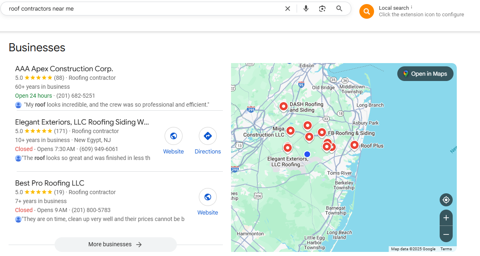The image size is (480, 256).
Task: Center map on my location
Action: point(446,200)
